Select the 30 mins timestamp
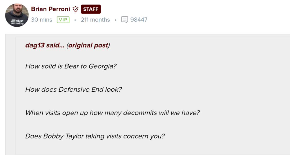The height and width of the screenshot is (155, 290). 41,20
